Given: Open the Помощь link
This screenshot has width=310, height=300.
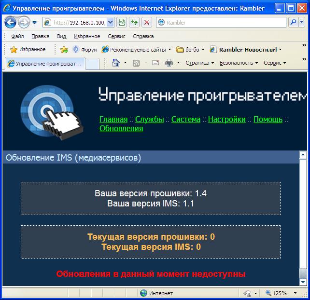Looking at the screenshot, I should (x=268, y=119).
